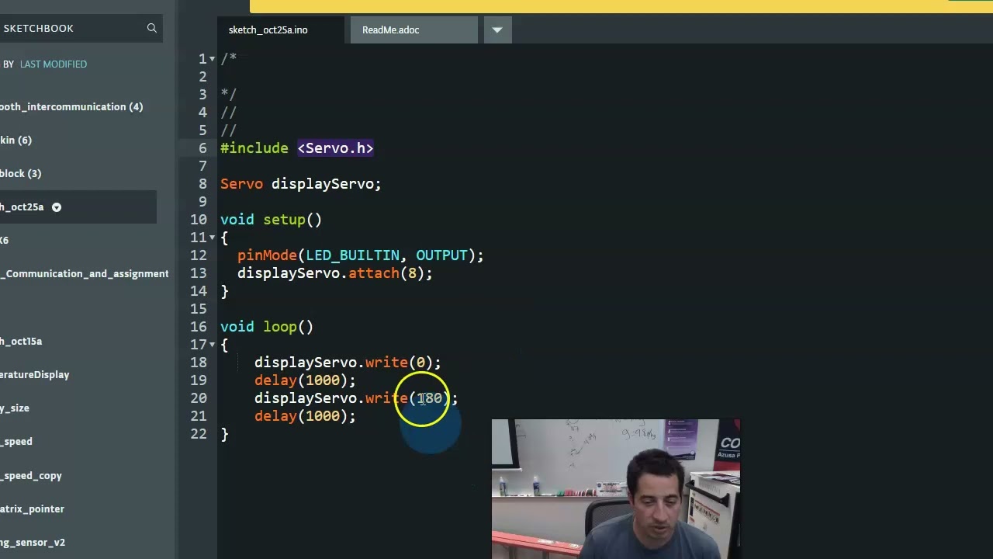Open the y_size sketch

(x=15, y=408)
